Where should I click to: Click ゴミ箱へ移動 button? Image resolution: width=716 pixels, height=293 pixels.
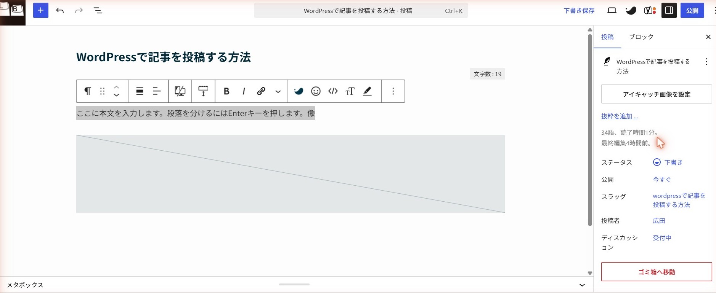[657, 272]
